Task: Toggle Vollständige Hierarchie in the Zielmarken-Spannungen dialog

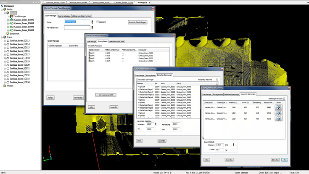Action: click(x=217, y=80)
